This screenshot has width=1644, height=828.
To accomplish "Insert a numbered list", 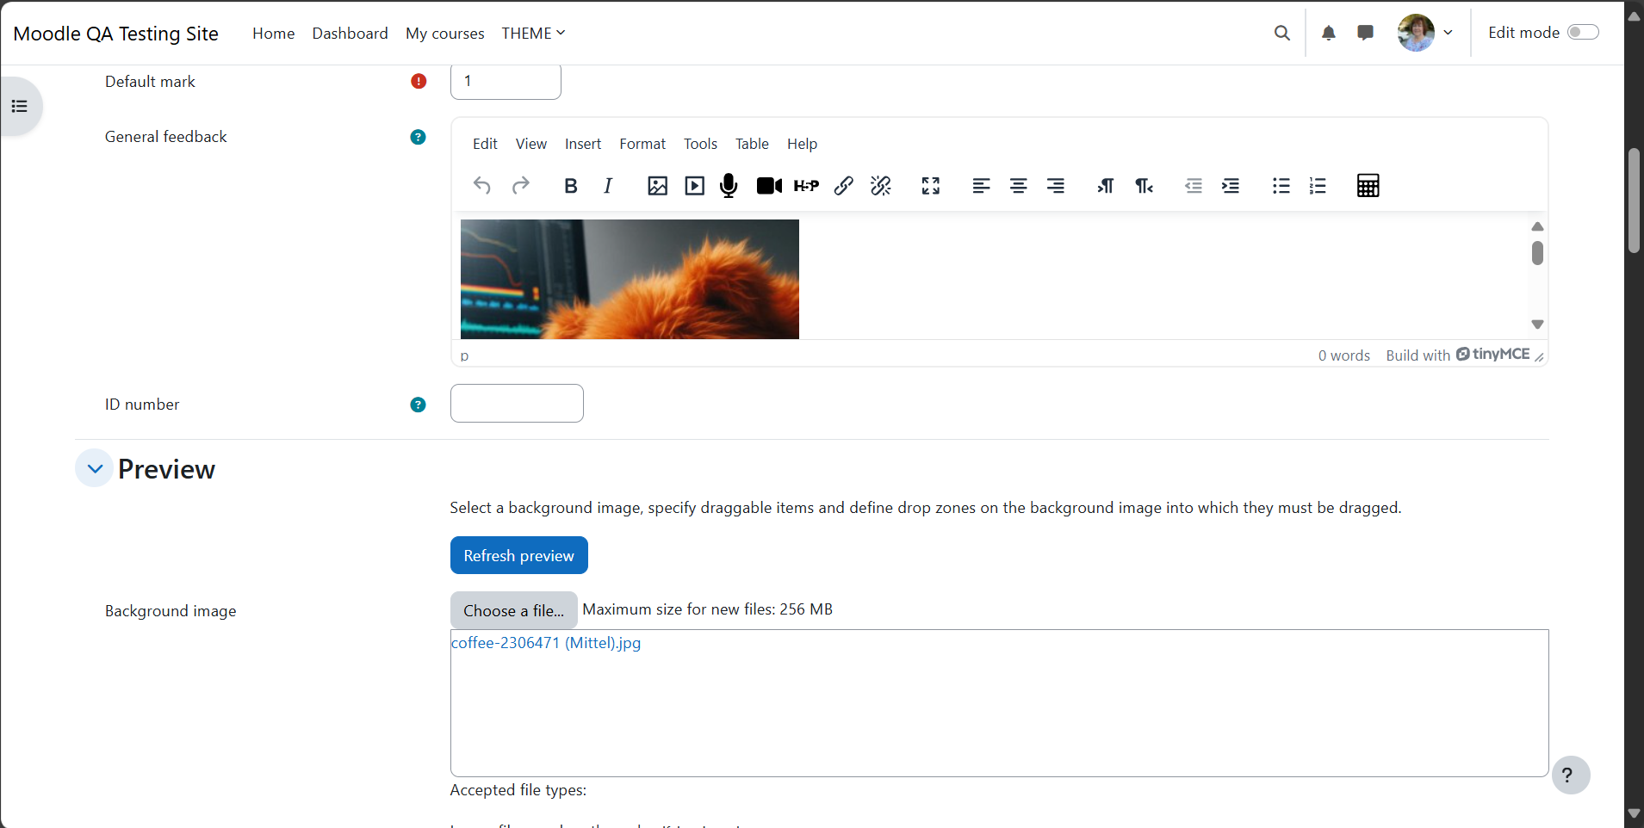I will click(x=1318, y=185).
